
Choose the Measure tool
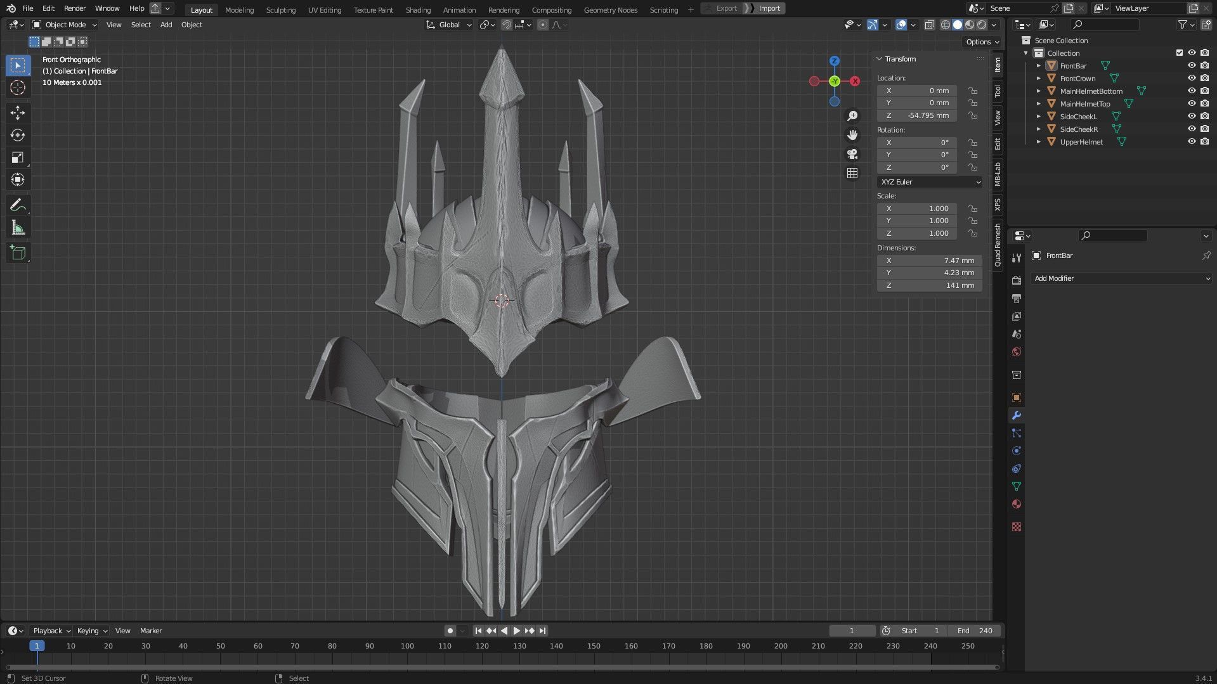coord(18,228)
